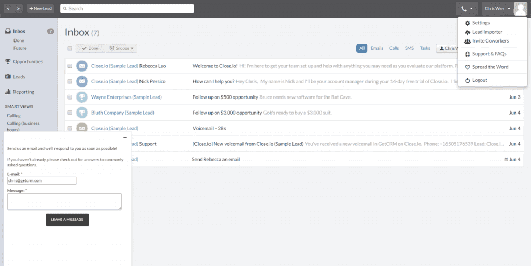Open Bluth Company (Sample Lead) link

pos(122,113)
